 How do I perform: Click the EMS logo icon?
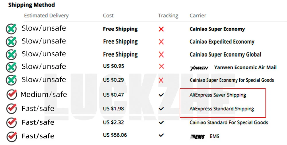(x=197, y=137)
